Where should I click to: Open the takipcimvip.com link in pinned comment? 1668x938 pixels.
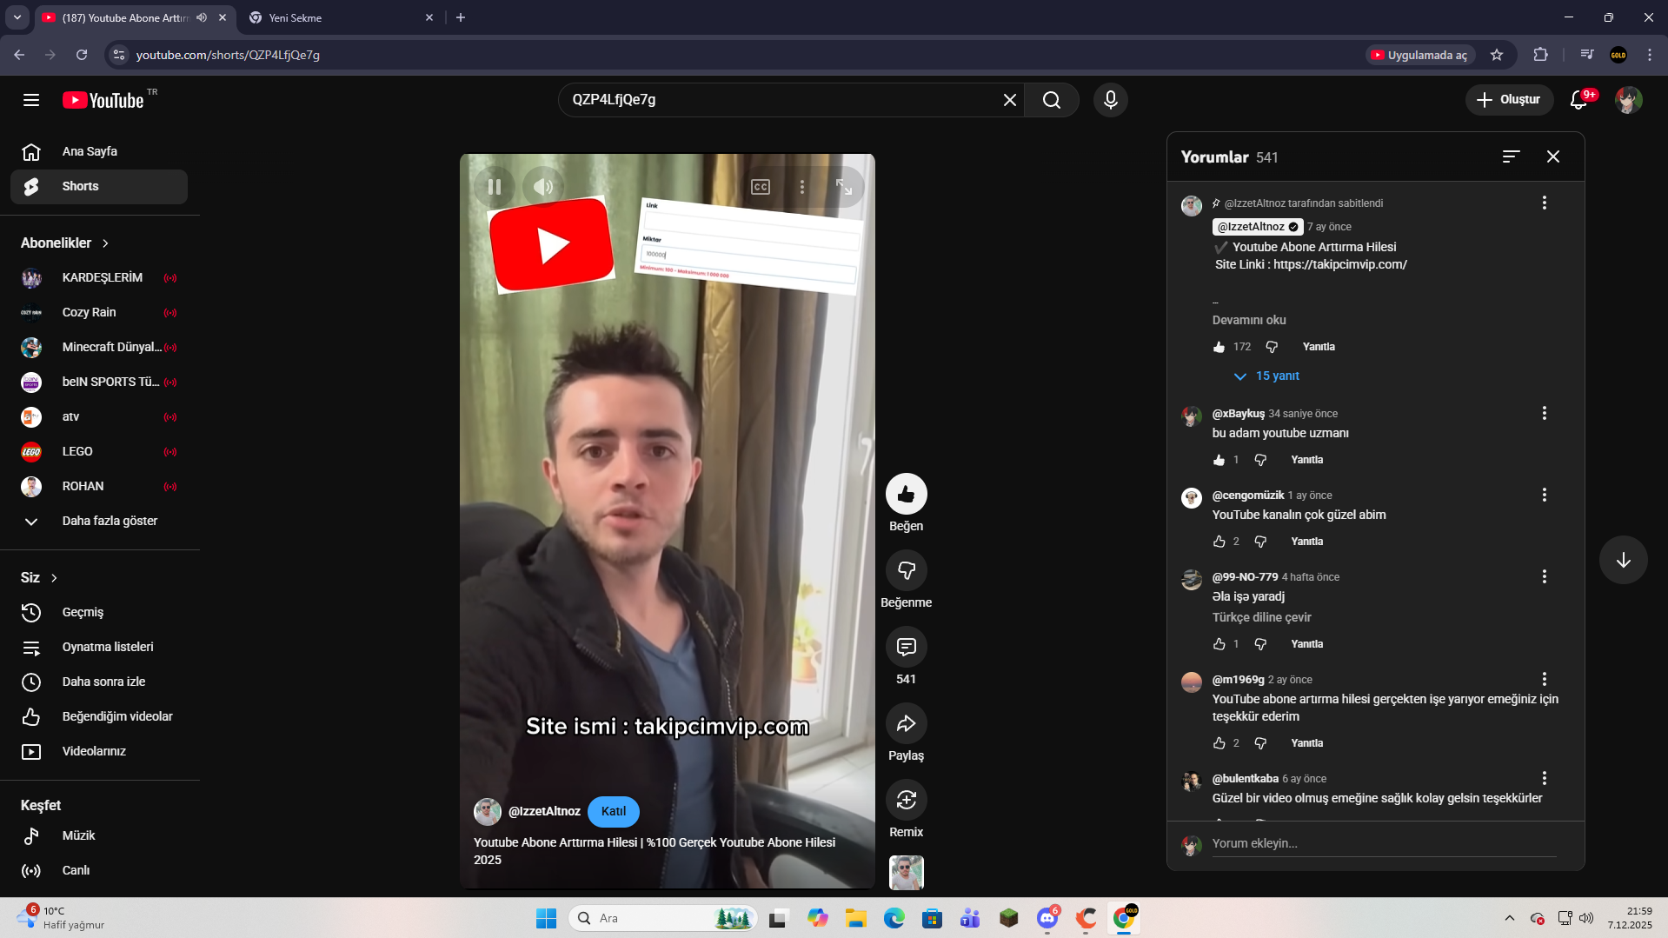coord(1340,264)
